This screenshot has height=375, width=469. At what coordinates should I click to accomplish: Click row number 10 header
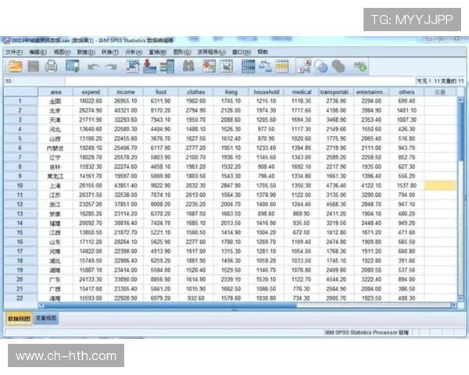(x=19, y=186)
